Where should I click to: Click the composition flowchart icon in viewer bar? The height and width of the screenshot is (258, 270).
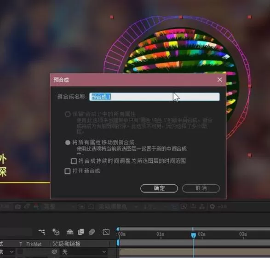click(x=202, y=206)
